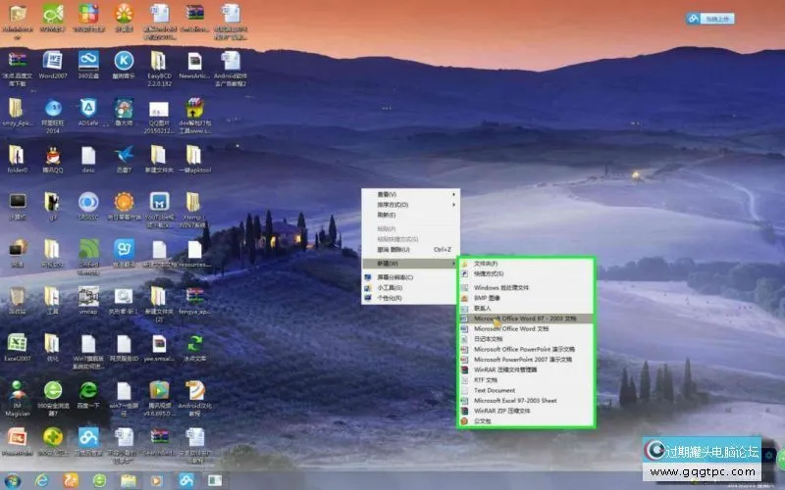Expand the 查看(V) submenu
The image size is (785, 490).
point(410,194)
